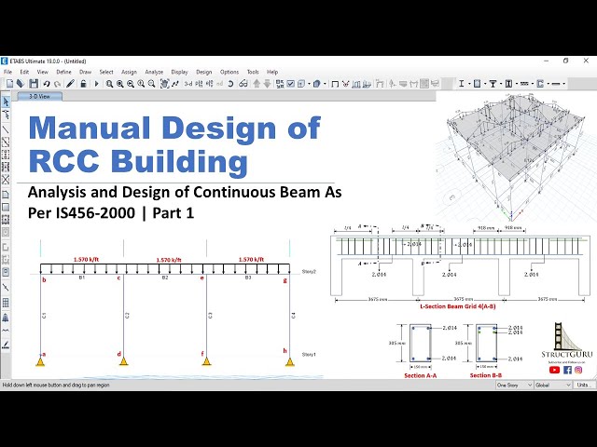Select Rubber Band Zoom magnifier icon

coord(109,84)
